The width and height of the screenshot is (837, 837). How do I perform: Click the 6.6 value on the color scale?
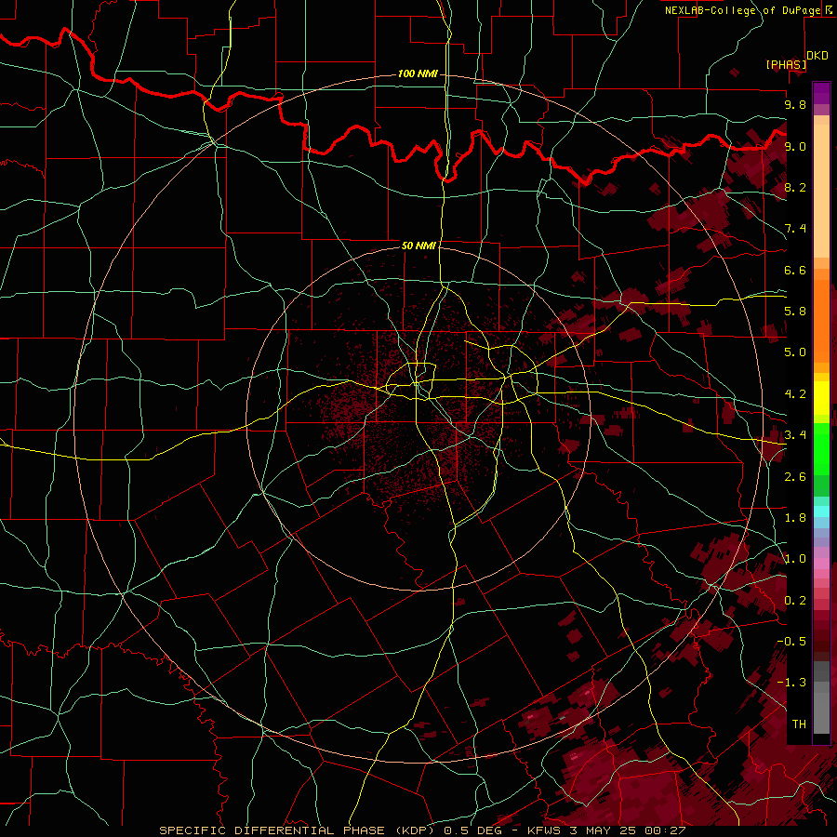[x=795, y=270]
